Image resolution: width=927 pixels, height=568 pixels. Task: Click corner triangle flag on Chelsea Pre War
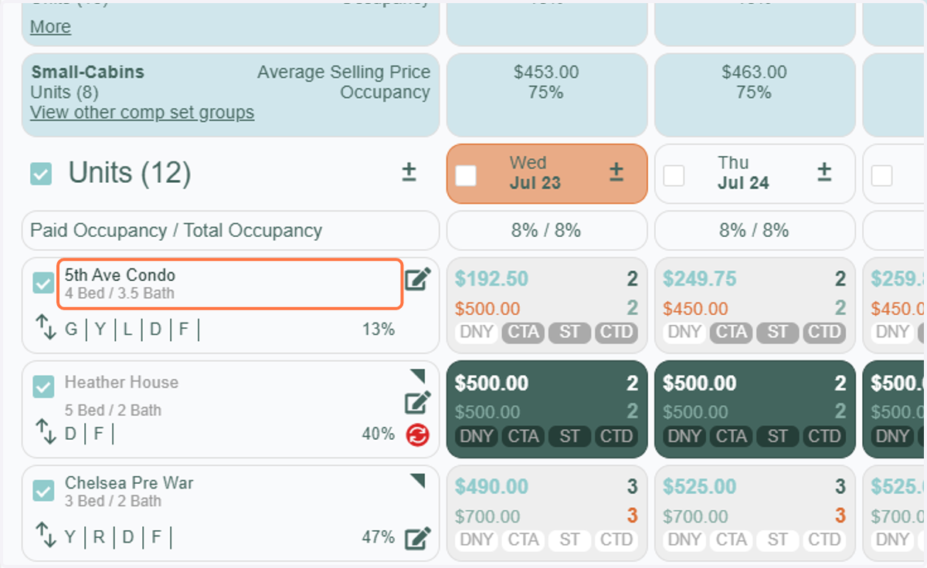click(x=418, y=481)
